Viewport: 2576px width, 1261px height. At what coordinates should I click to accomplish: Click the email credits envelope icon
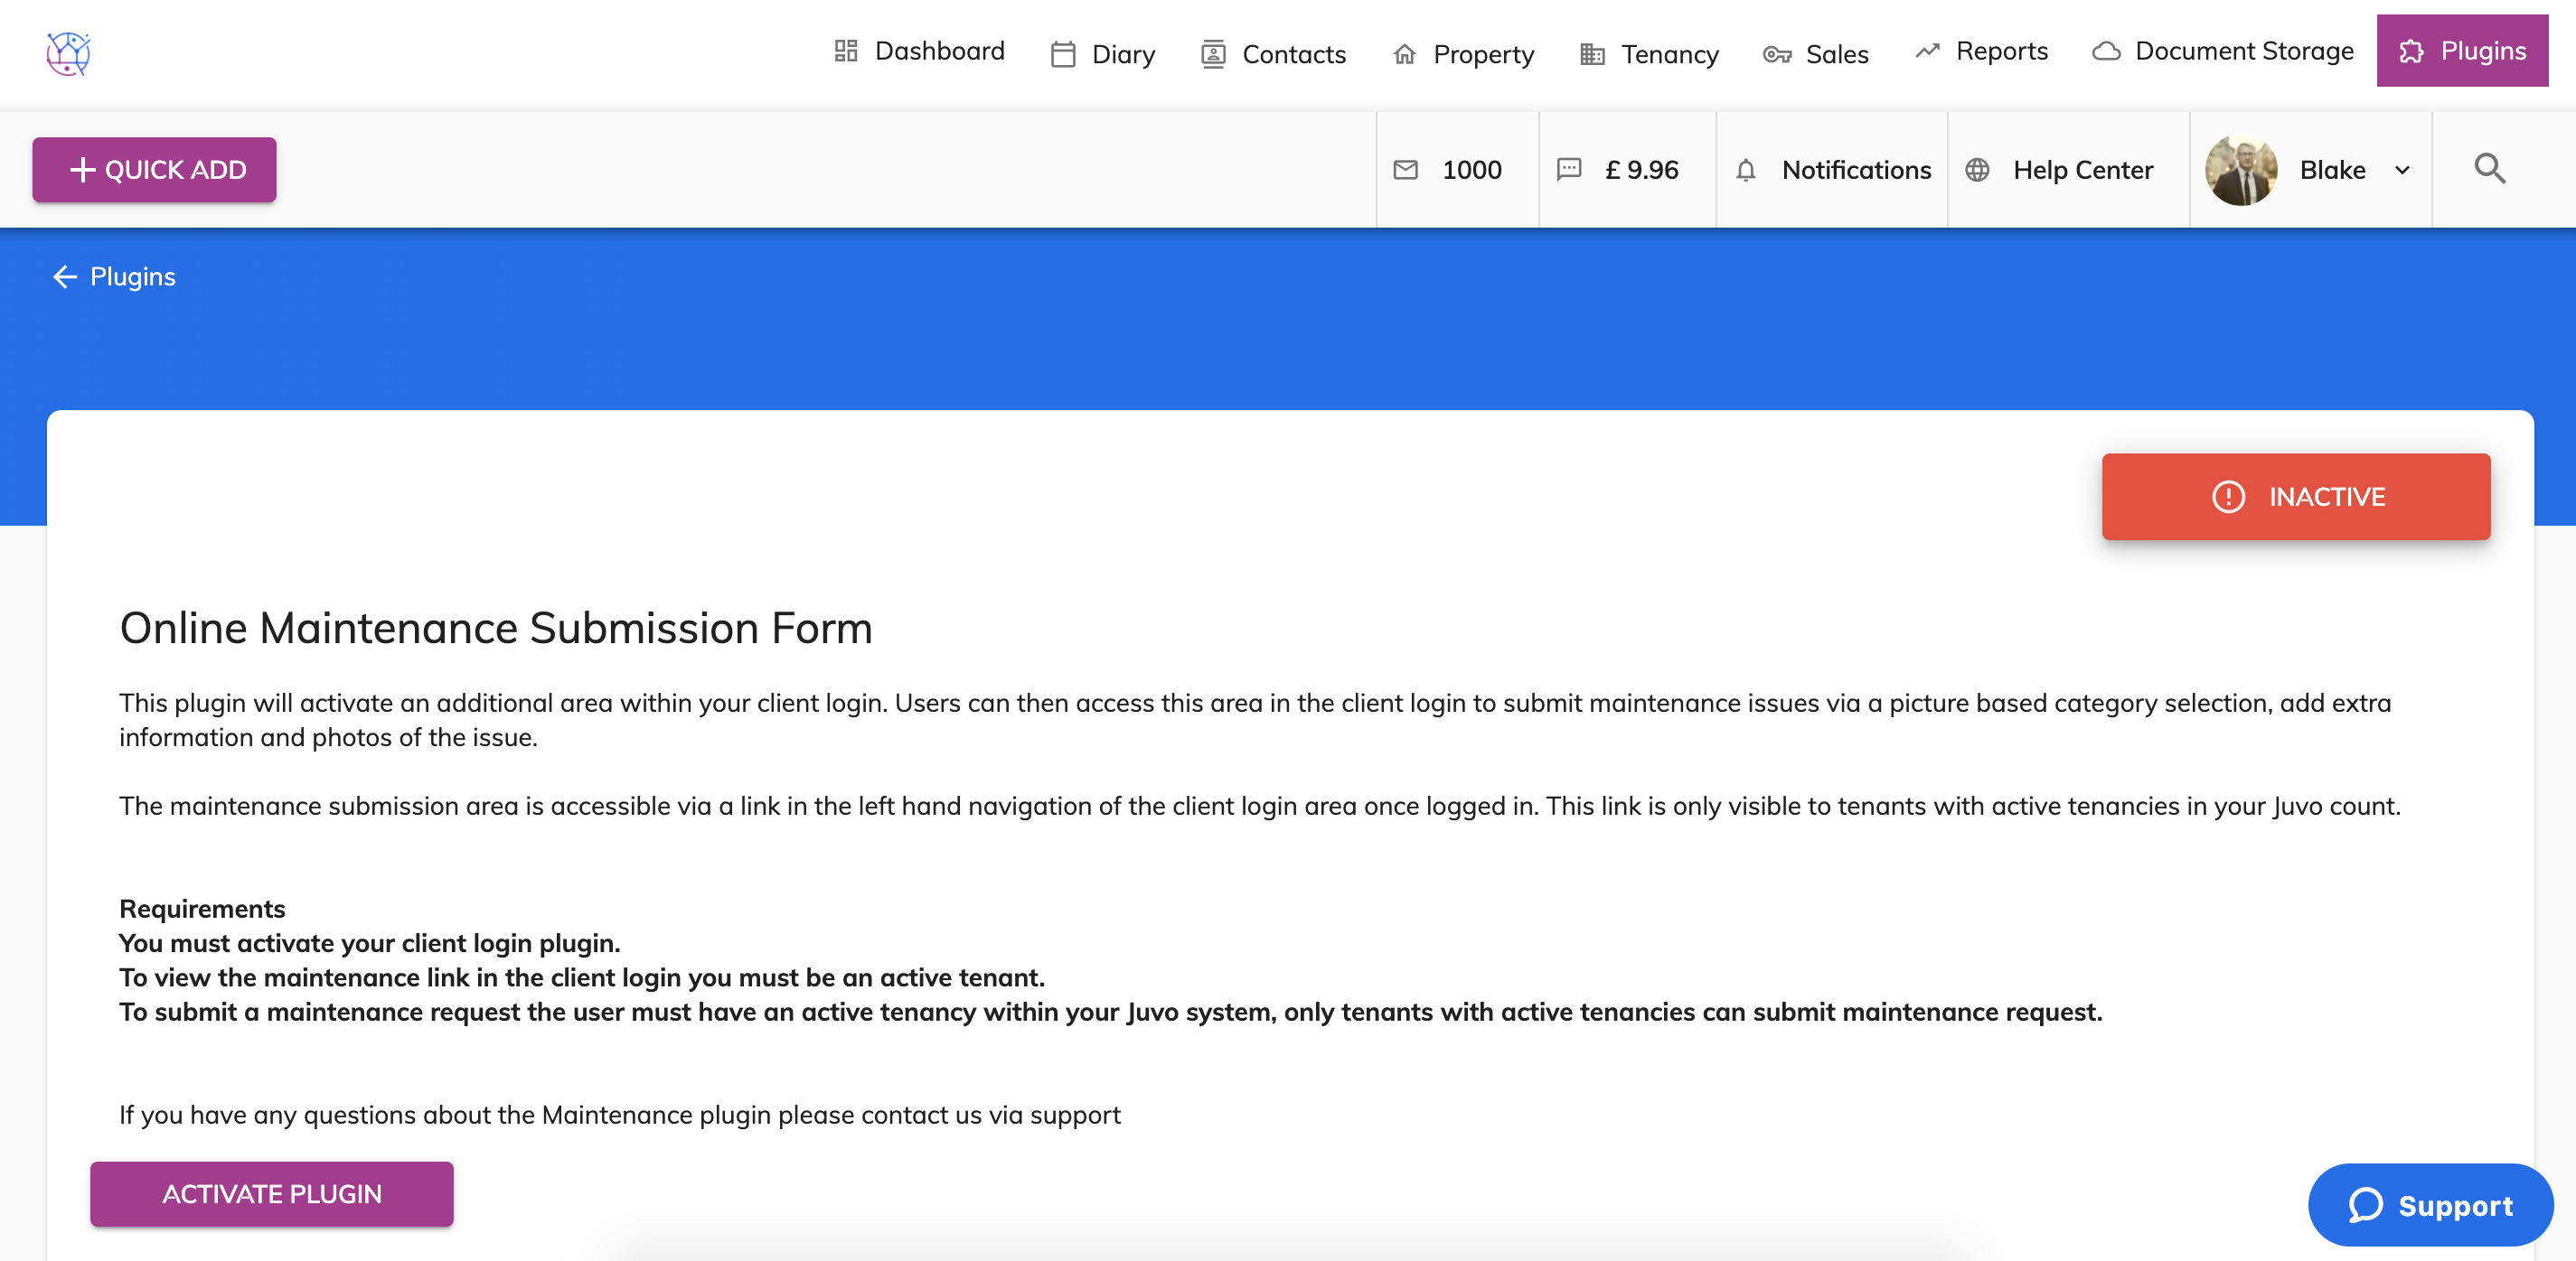tap(1405, 170)
